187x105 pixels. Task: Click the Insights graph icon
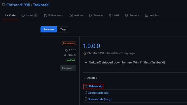(x=147, y=15)
